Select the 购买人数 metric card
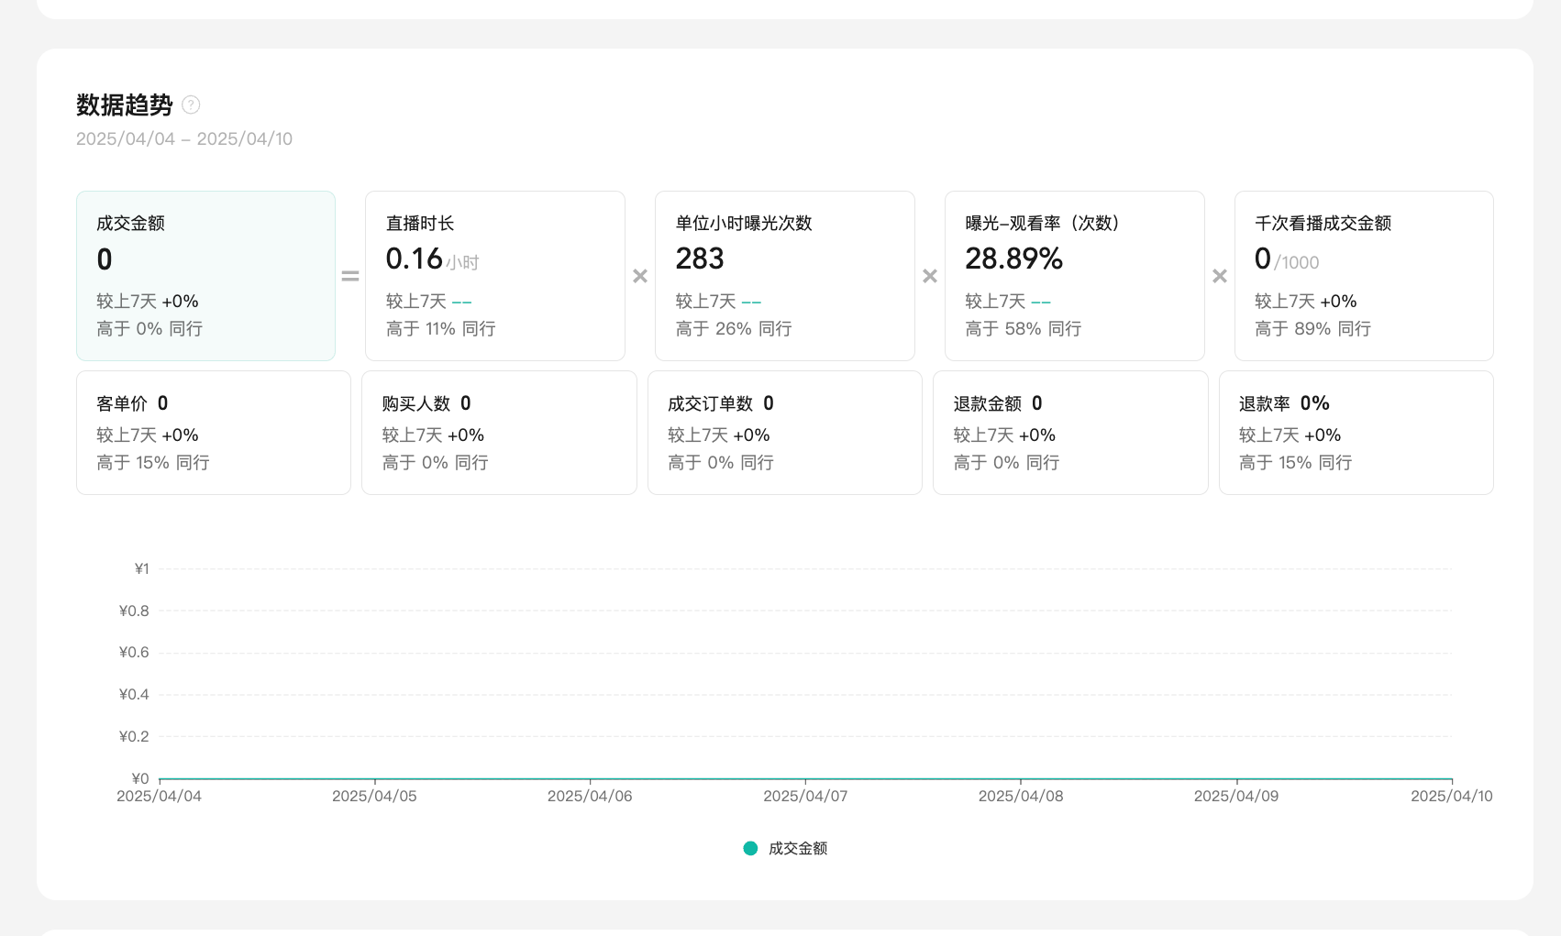This screenshot has width=1561, height=936. [x=499, y=432]
